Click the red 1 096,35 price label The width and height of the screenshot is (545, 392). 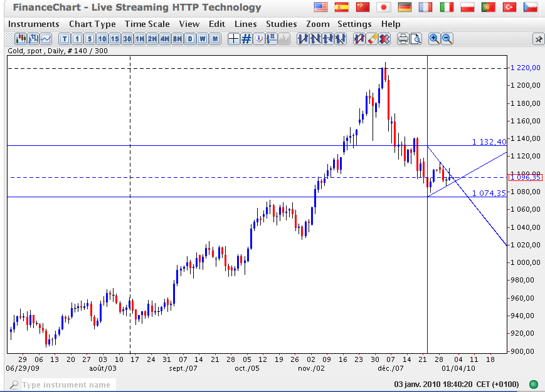[x=526, y=177]
